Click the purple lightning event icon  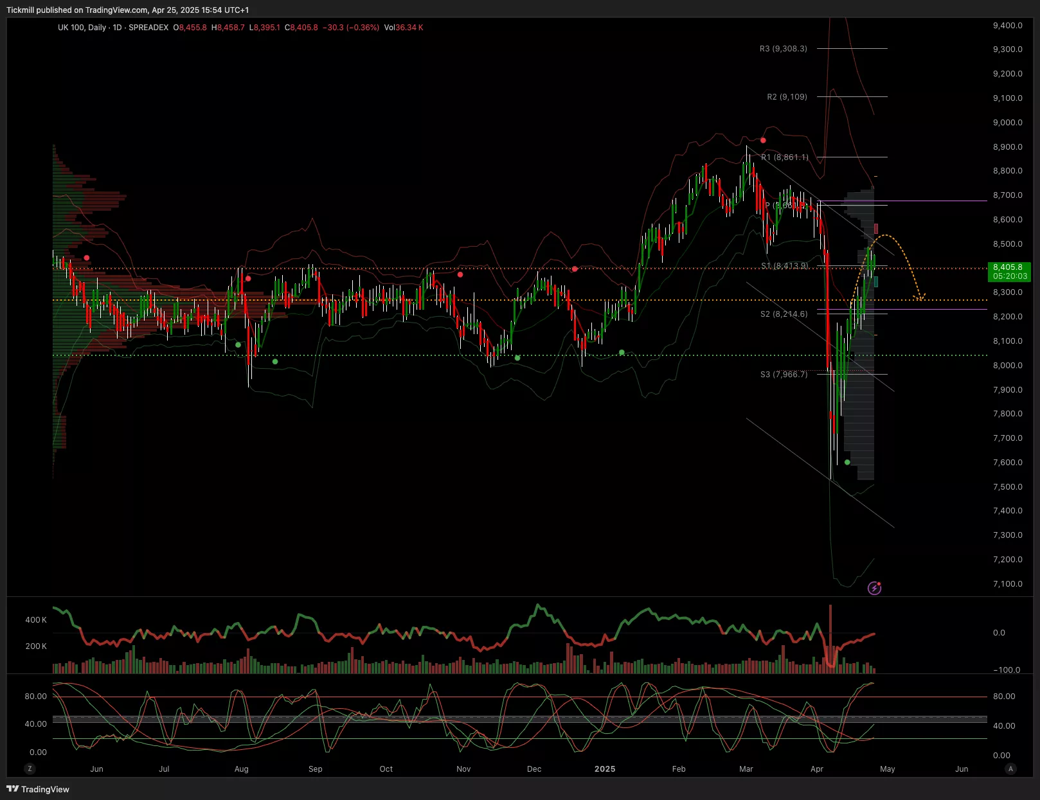pyautogui.click(x=874, y=588)
